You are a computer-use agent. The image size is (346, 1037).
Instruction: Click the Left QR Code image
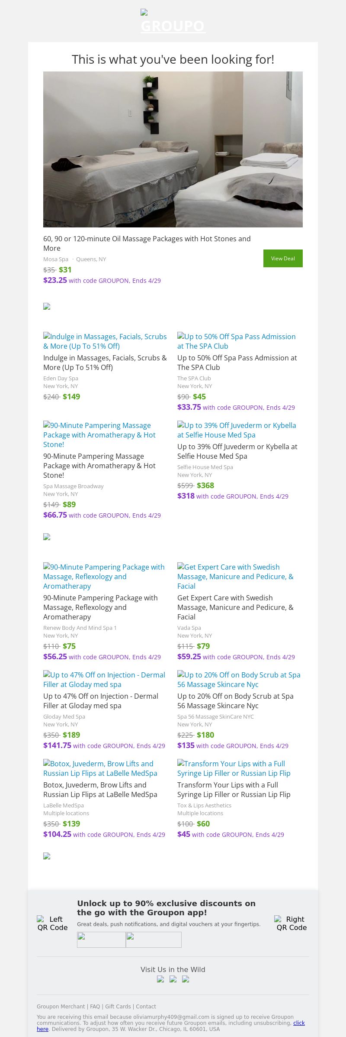pos(52,923)
